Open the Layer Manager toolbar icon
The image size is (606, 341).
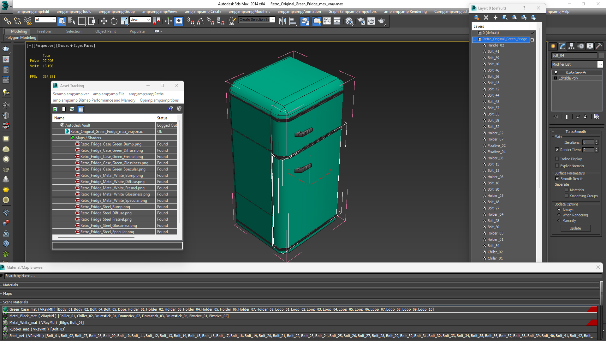click(x=305, y=21)
